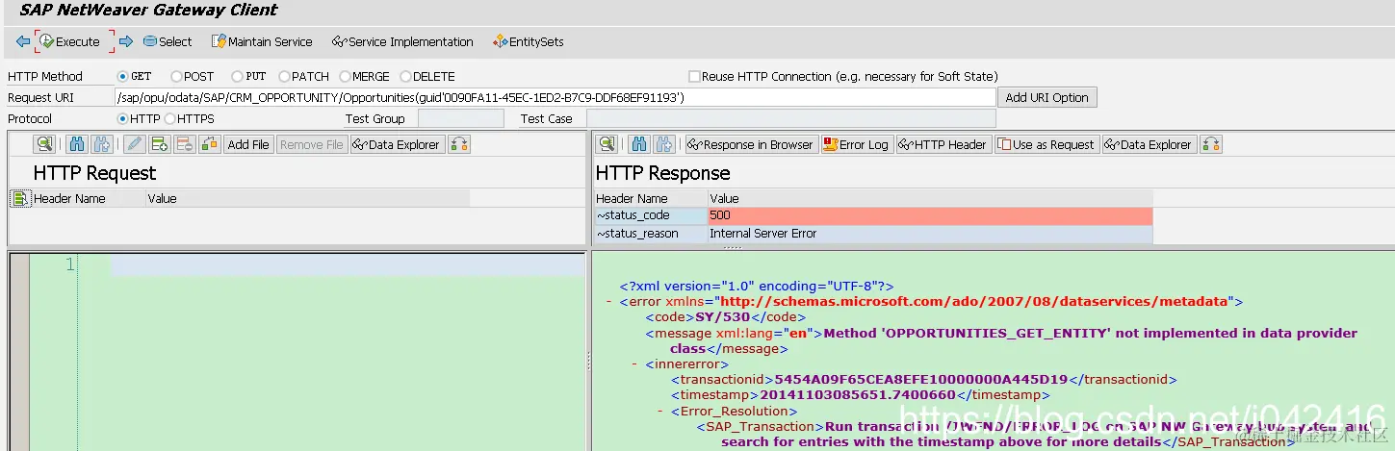Select PUT HTTP method
Viewport: 1395px width, 451px height.
pyautogui.click(x=237, y=76)
